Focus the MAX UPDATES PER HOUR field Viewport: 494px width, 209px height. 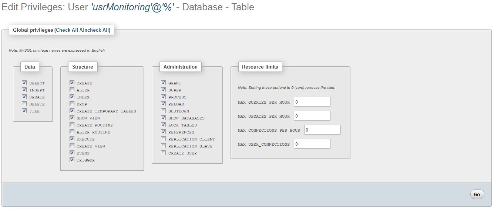(312, 116)
